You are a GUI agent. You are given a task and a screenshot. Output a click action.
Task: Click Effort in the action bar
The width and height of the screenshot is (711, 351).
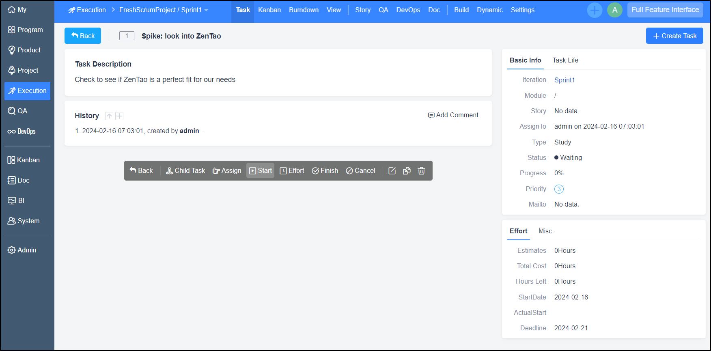pyautogui.click(x=292, y=171)
